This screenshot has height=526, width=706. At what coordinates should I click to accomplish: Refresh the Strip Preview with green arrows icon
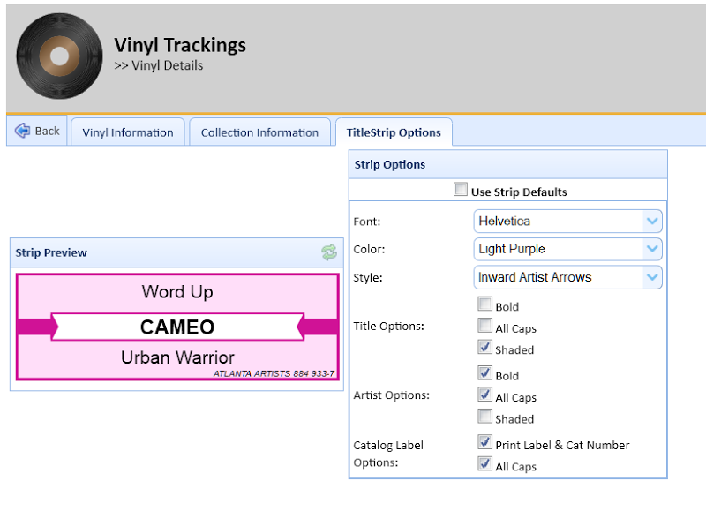329,252
